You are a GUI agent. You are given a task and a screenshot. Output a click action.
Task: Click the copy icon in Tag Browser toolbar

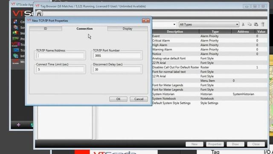coord(250,24)
